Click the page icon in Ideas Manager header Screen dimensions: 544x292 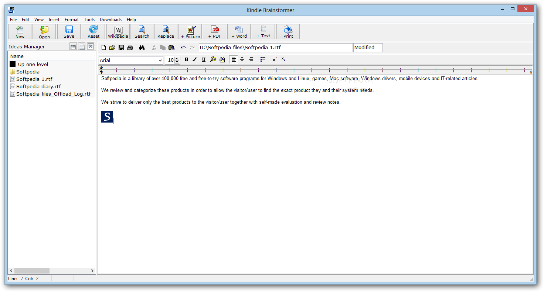(x=82, y=47)
